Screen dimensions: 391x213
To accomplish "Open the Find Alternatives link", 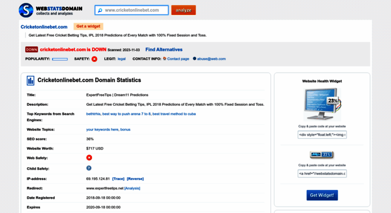I will coord(164,49).
